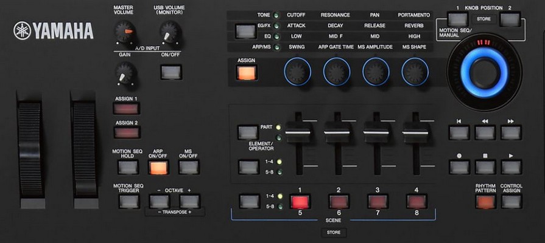Toggle the A/D Input ON/OFF button
This screenshot has width=545, height=243.
pos(171,72)
